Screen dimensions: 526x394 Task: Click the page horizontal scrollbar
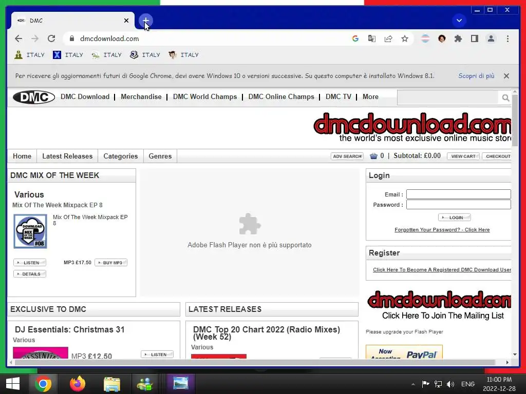coord(255,362)
